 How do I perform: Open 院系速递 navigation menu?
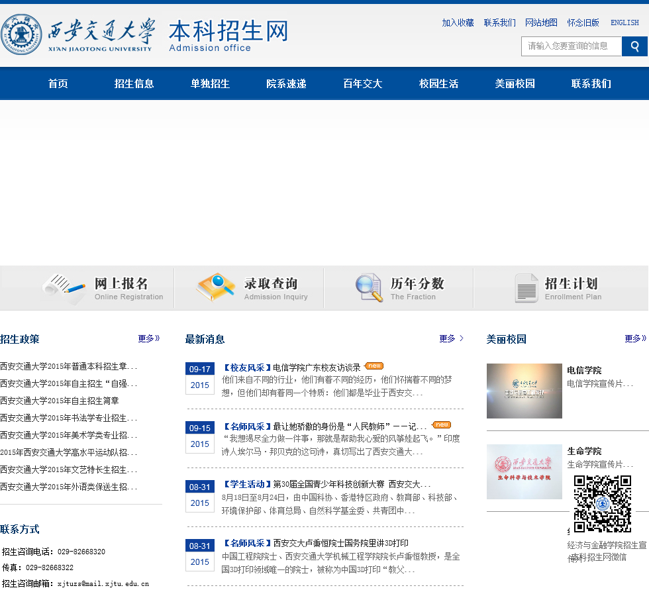(286, 83)
